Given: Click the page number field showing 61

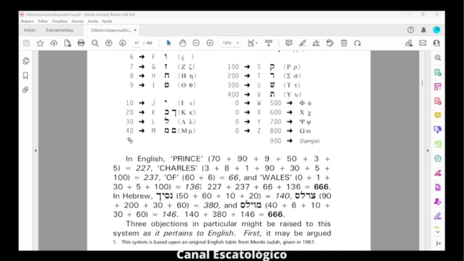Looking at the screenshot, I should tap(137, 43).
